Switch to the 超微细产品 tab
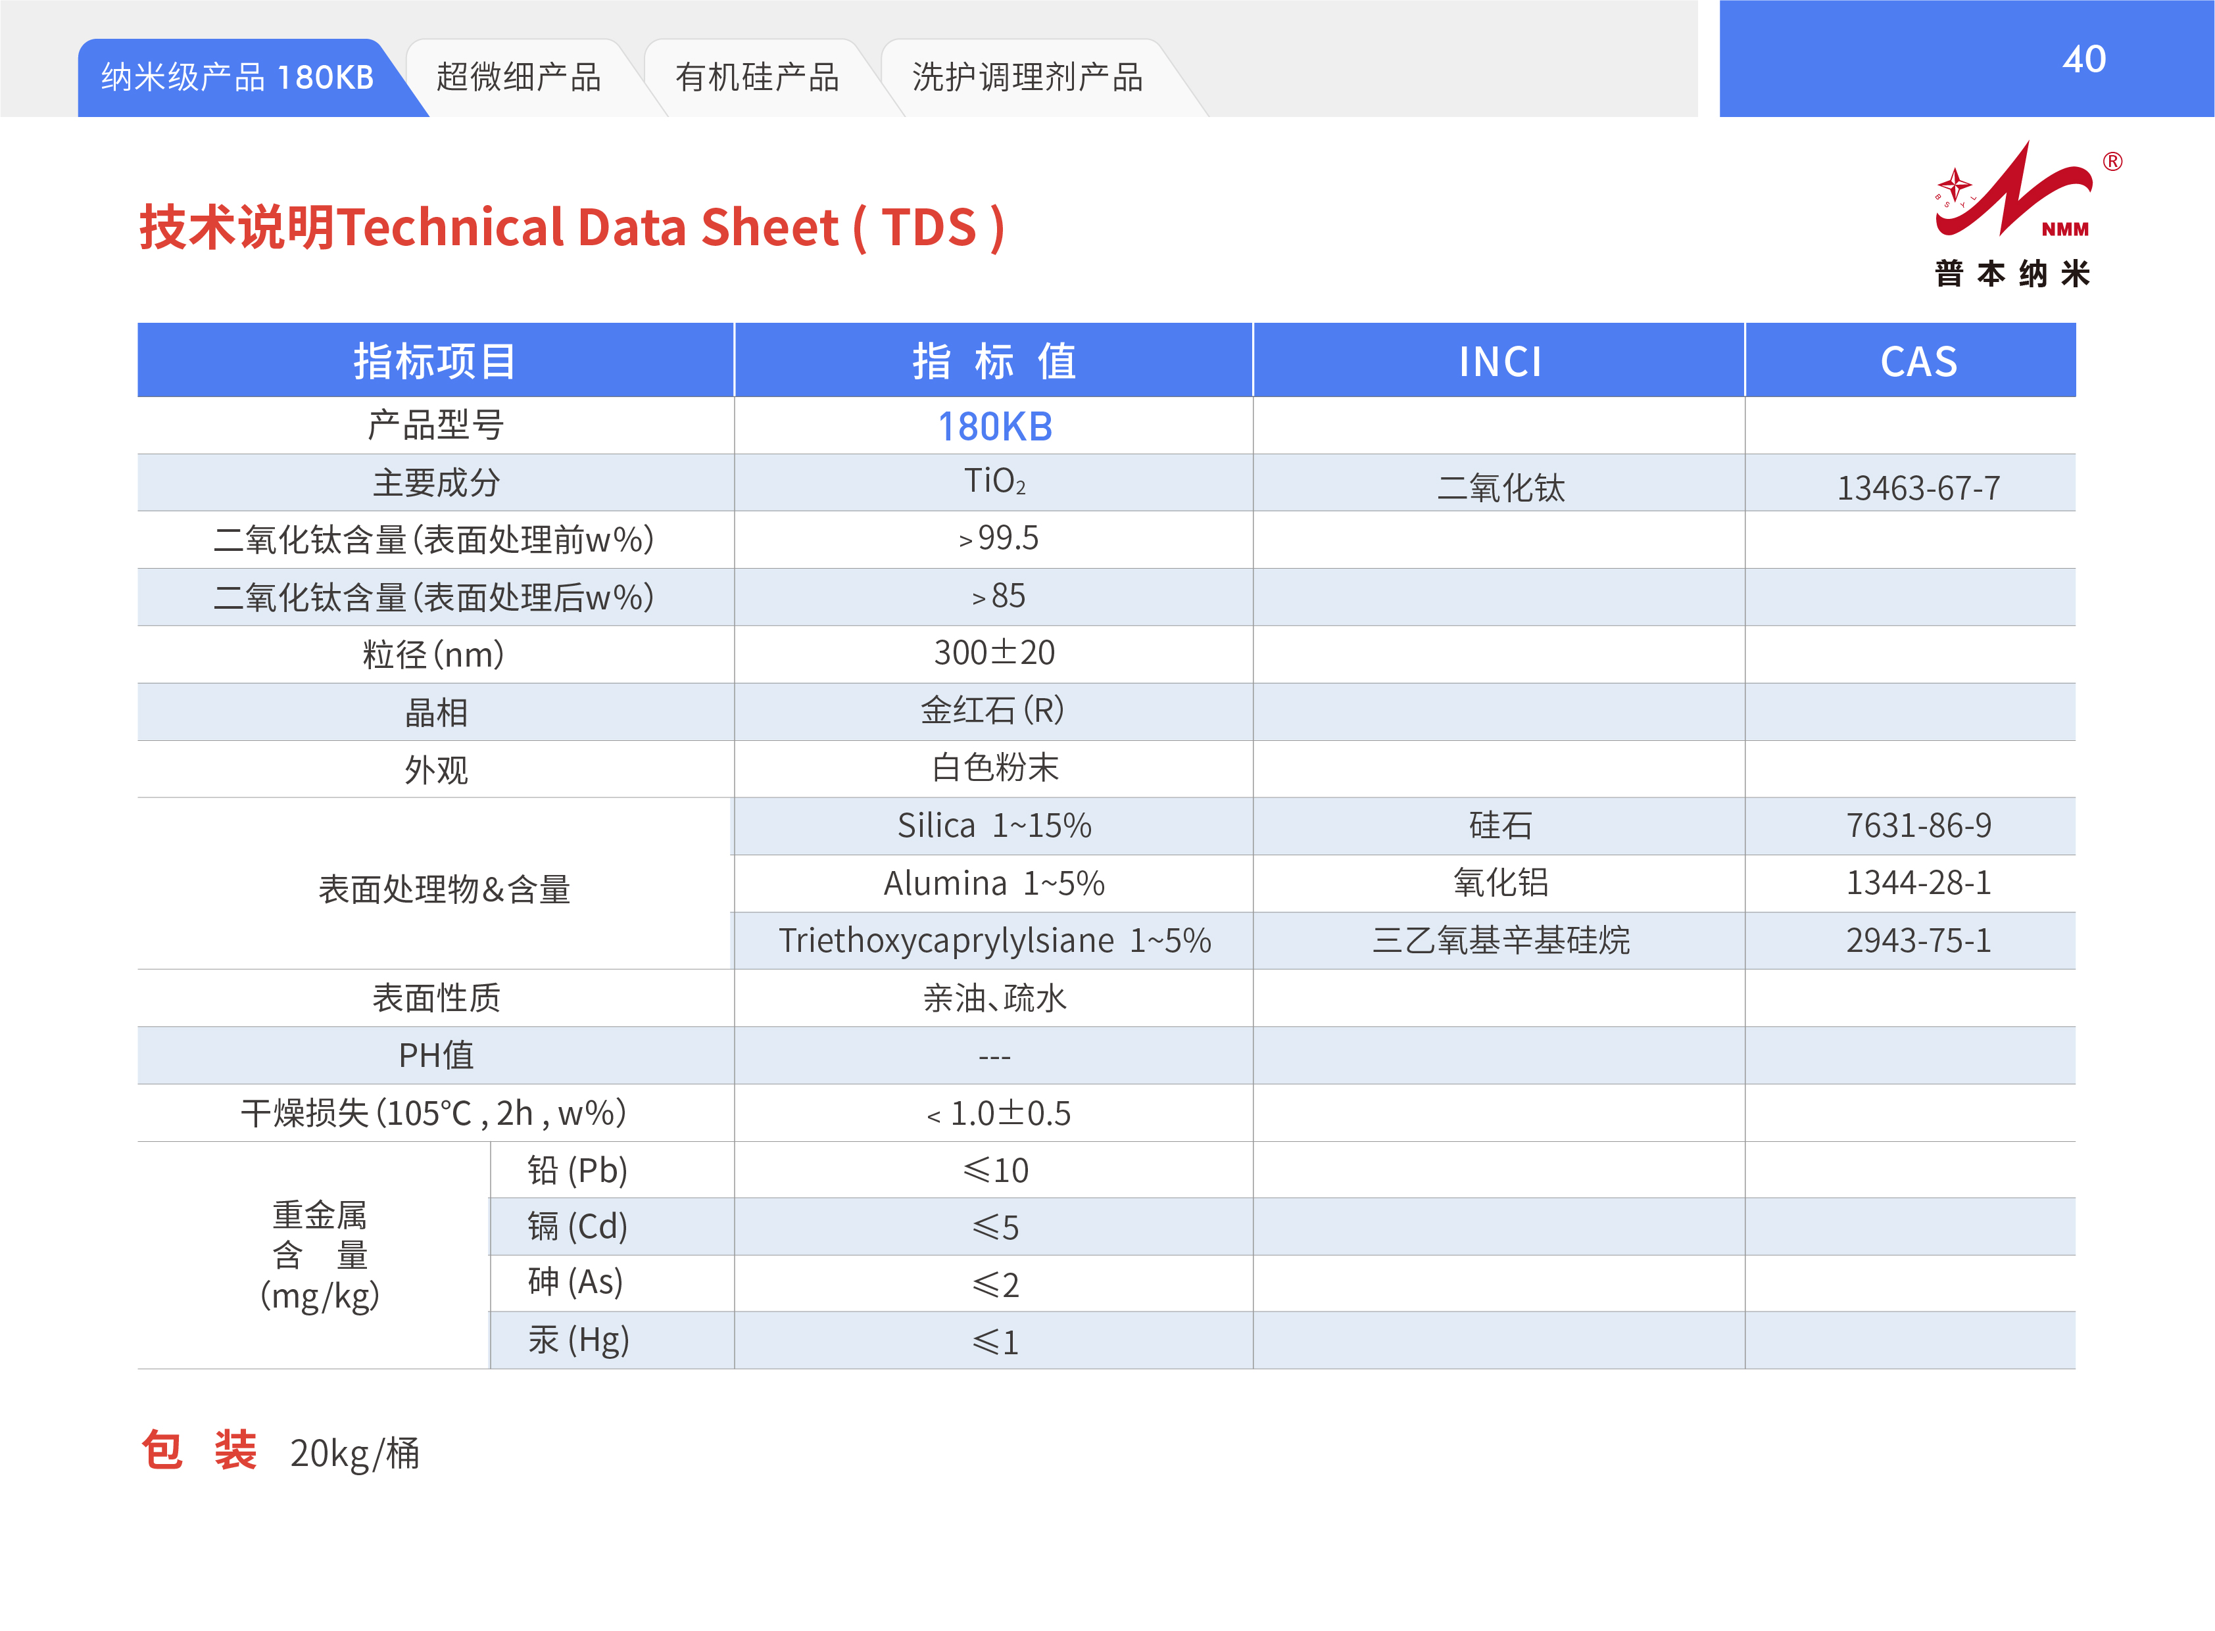The width and height of the screenshot is (2215, 1631). [x=518, y=77]
